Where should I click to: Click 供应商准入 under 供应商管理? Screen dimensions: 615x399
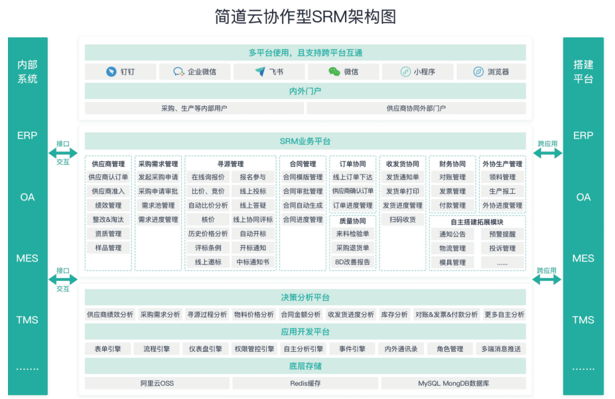point(107,193)
